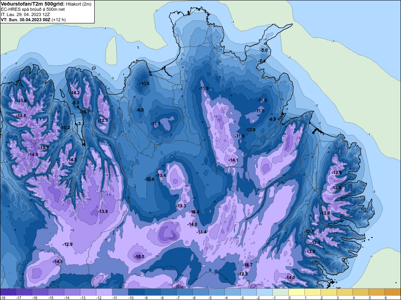
Task: Click the initial time 'IT: Lau. 29. 04. 2023 12Z'
Action: (25, 14)
